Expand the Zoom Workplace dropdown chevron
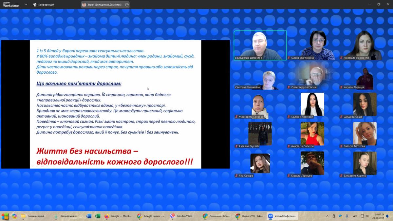The height and width of the screenshot is (221, 393). click(x=26, y=5)
